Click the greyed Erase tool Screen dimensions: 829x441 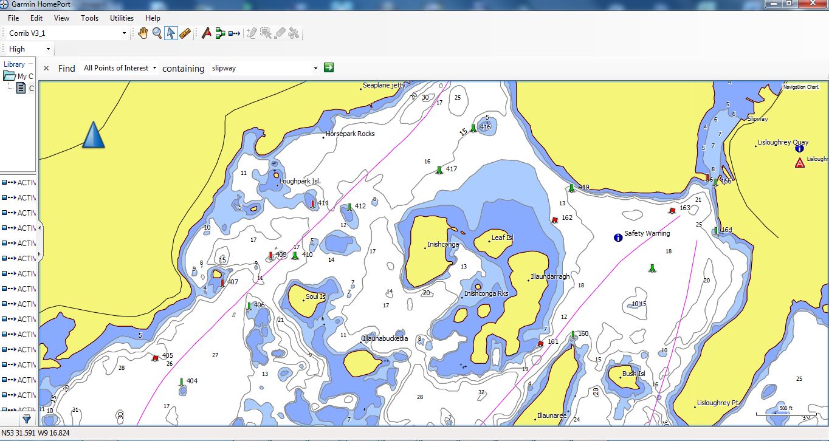click(x=280, y=33)
